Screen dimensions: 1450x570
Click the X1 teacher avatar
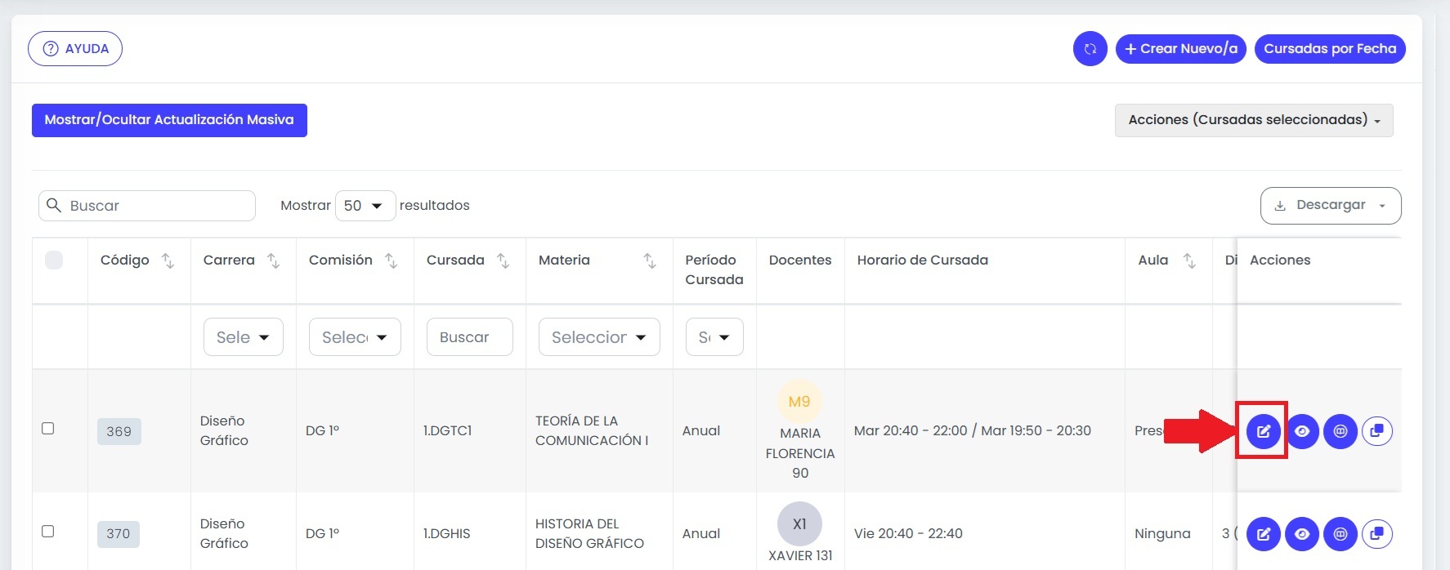tap(799, 524)
